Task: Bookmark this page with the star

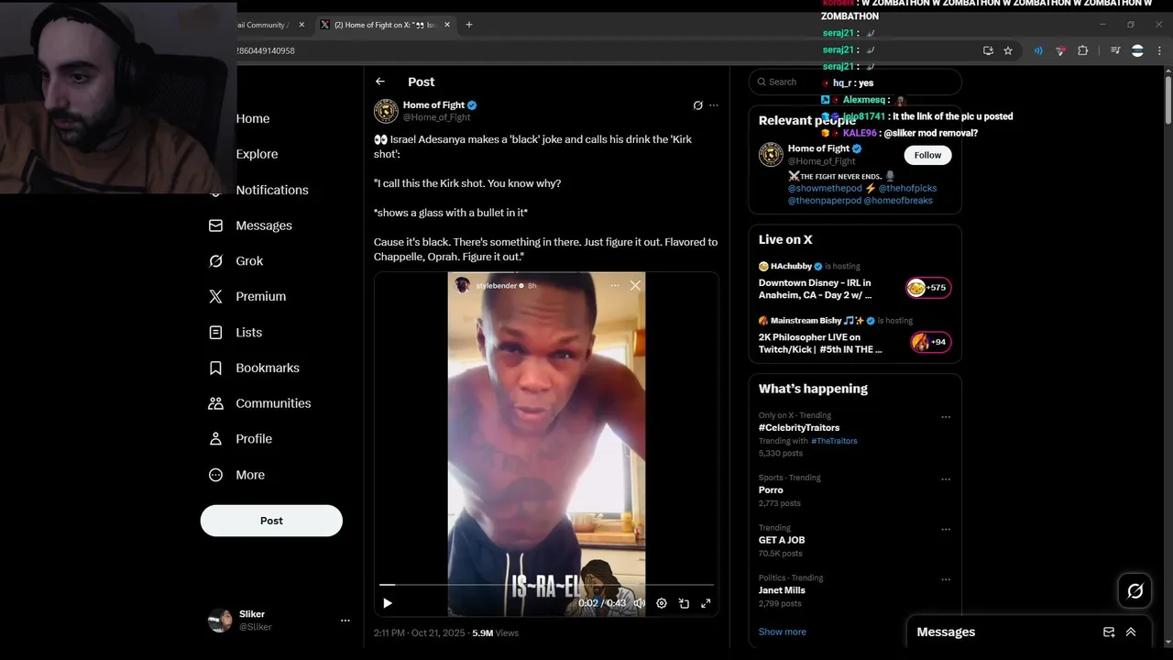Action: pyautogui.click(x=1008, y=51)
